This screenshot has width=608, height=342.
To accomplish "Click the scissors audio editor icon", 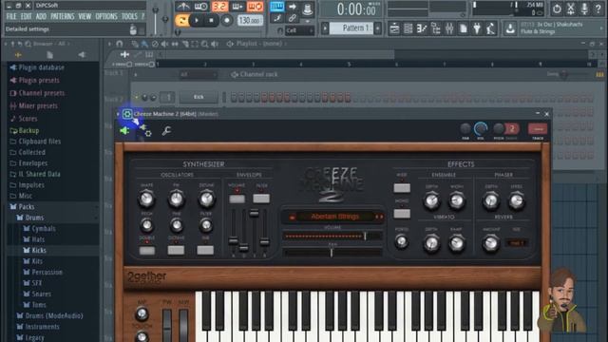I will coord(571,9).
